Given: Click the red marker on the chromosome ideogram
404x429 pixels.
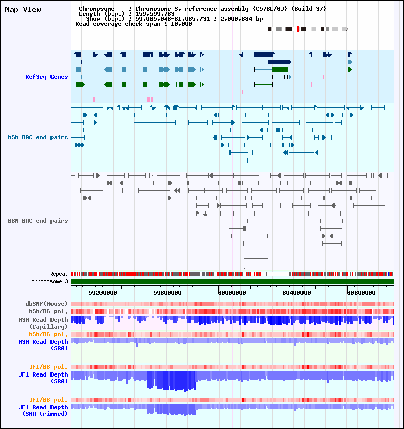Looking at the screenshot, I should [x=298, y=29].
